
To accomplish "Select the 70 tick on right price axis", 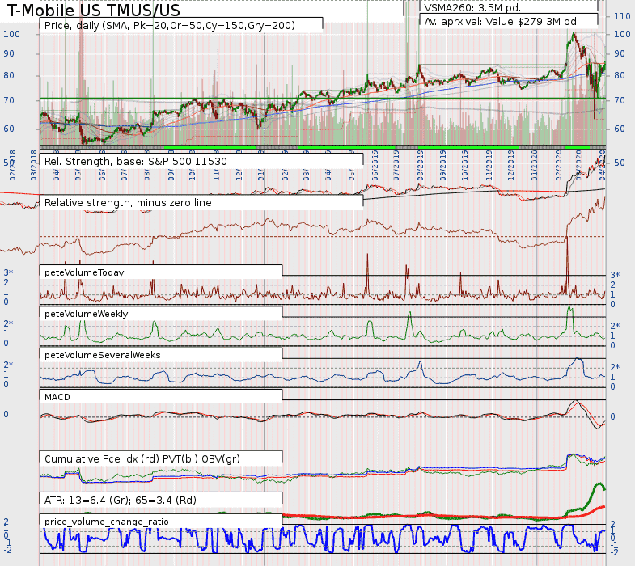I will [620, 100].
